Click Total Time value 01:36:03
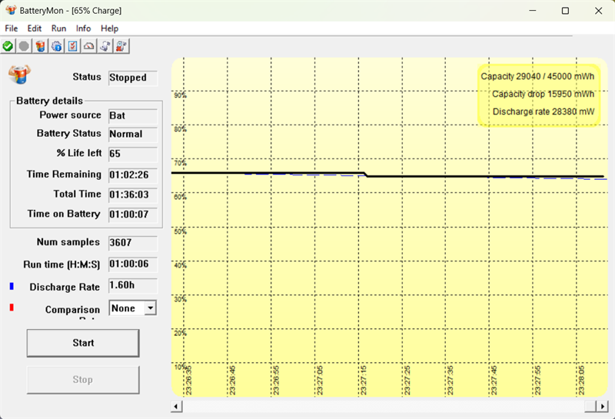This screenshot has height=419, width=615. click(x=133, y=195)
